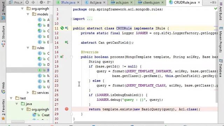
Task: Toggle the breakpoint on line 28
Action: [x=66, y=109]
